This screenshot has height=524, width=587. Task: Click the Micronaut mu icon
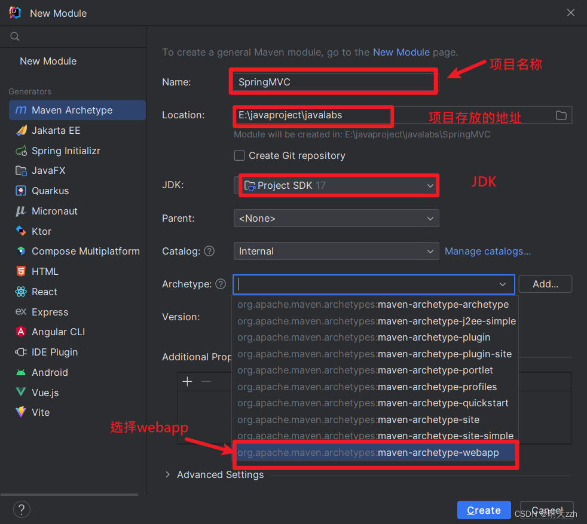[x=21, y=211]
